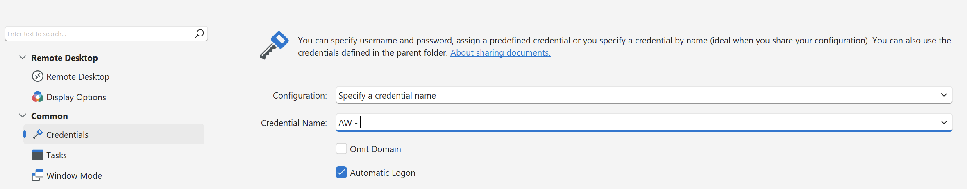Click the search magnifier icon
Image resolution: width=967 pixels, height=189 pixels.
pyautogui.click(x=200, y=34)
